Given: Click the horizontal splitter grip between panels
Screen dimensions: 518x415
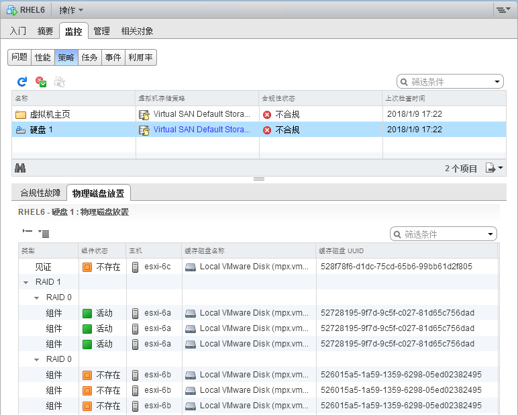Looking at the screenshot, I should (x=259, y=179).
